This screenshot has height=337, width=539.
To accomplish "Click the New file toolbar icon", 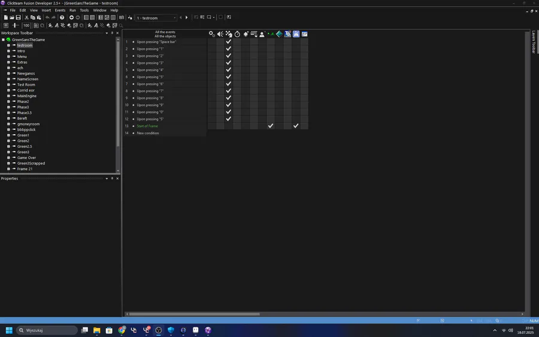I will coord(6,17).
